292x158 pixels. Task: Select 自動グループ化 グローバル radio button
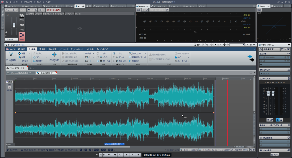click(x=114, y=61)
